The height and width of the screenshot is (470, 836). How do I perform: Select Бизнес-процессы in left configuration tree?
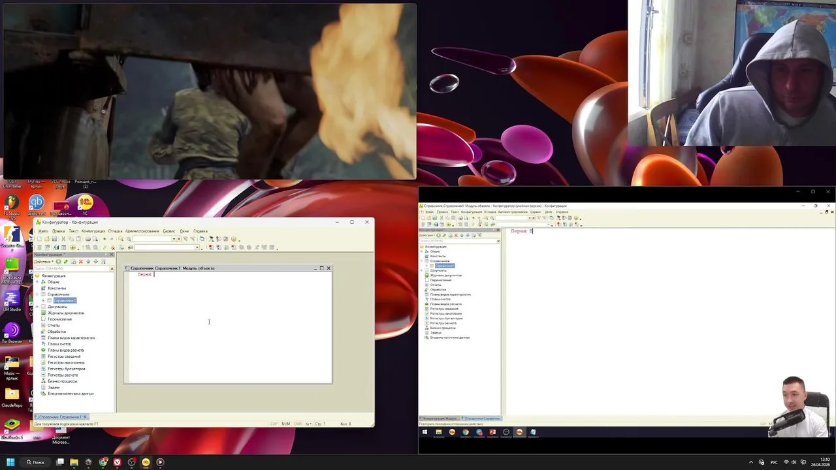pos(63,381)
